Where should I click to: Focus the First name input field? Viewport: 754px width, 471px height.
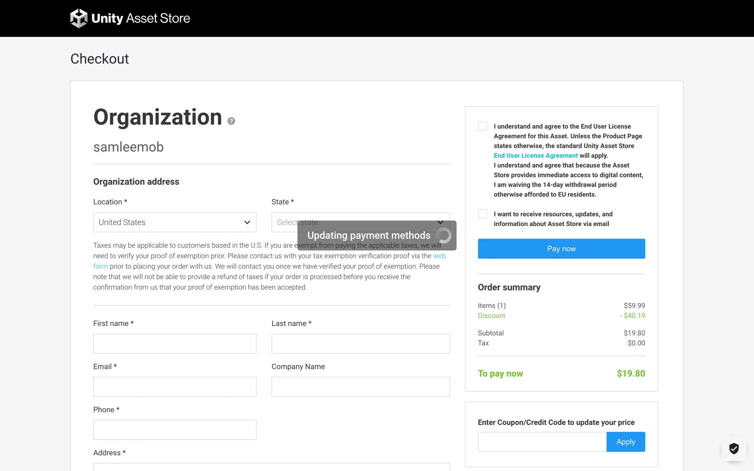tap(175, 343)
